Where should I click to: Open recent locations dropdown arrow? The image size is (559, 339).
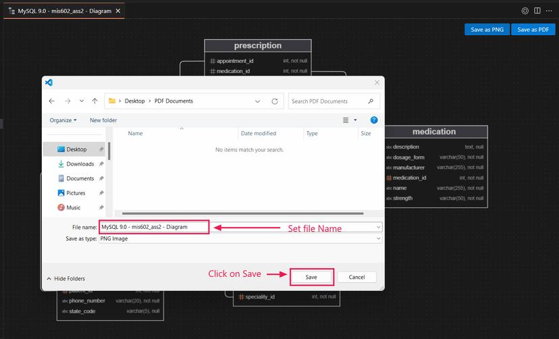(82, 101)
